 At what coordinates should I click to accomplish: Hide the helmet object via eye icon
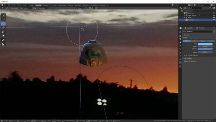214,15
